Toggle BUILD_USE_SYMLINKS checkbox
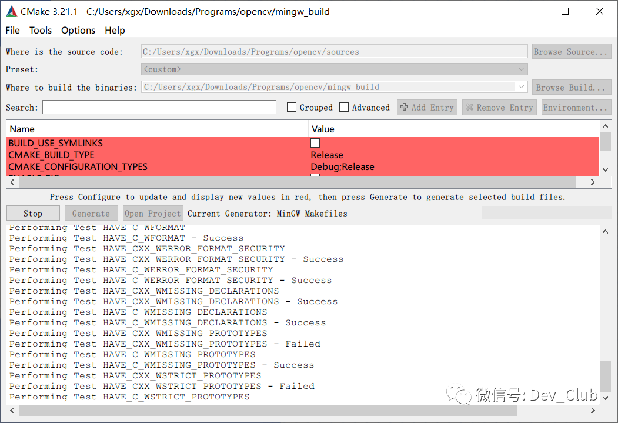This screenshot has width=618, height=423. [315, 143]
